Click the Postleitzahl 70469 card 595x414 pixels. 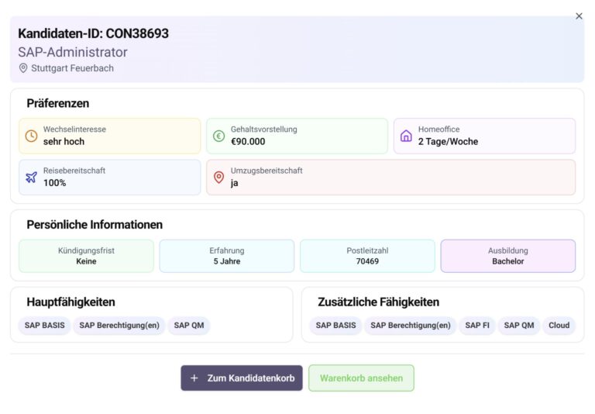367,256
